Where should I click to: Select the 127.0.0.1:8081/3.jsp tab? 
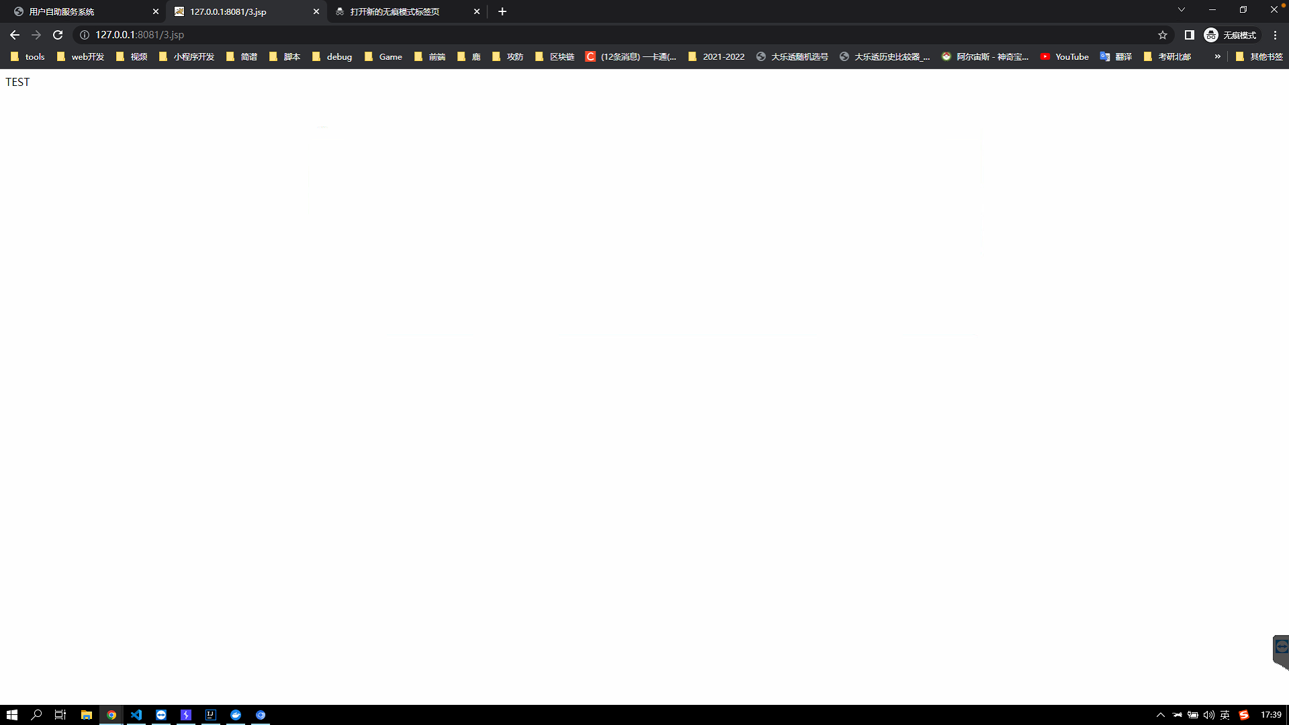[x=246, y=11]
